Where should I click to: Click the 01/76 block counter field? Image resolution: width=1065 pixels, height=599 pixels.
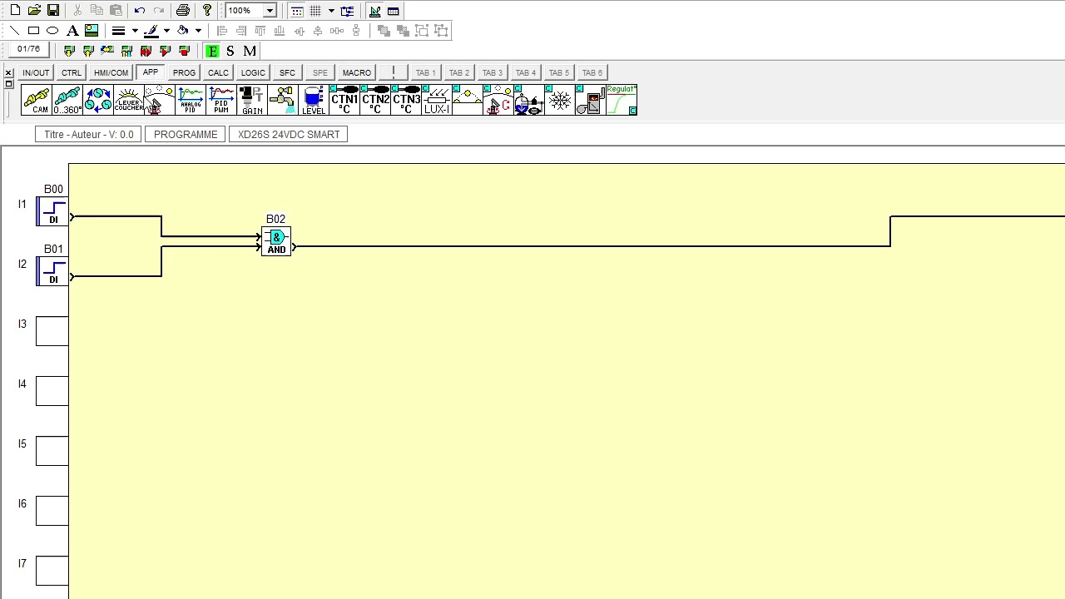coord(28,50)
